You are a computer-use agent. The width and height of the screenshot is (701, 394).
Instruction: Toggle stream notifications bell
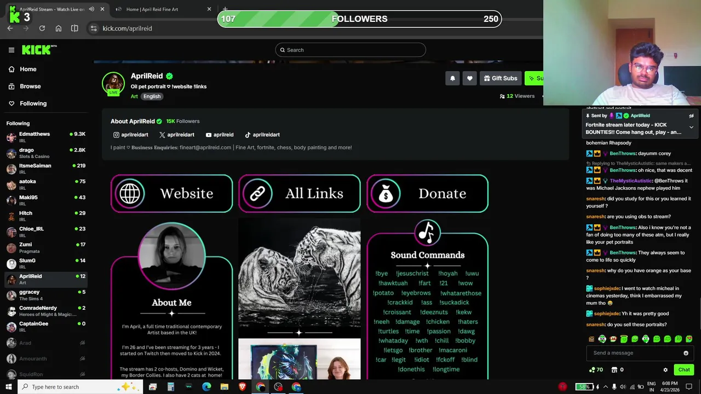coord(452,78)
